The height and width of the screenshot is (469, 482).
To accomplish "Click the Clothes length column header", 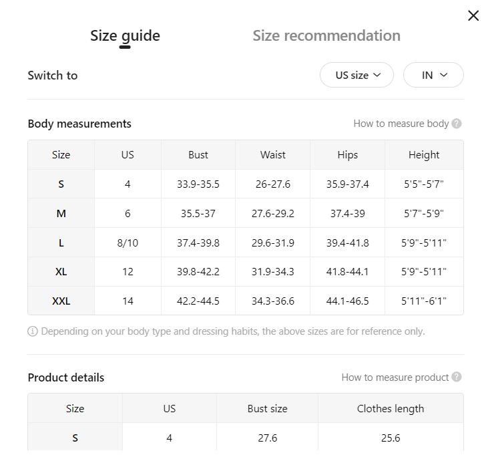I will 391,408.
